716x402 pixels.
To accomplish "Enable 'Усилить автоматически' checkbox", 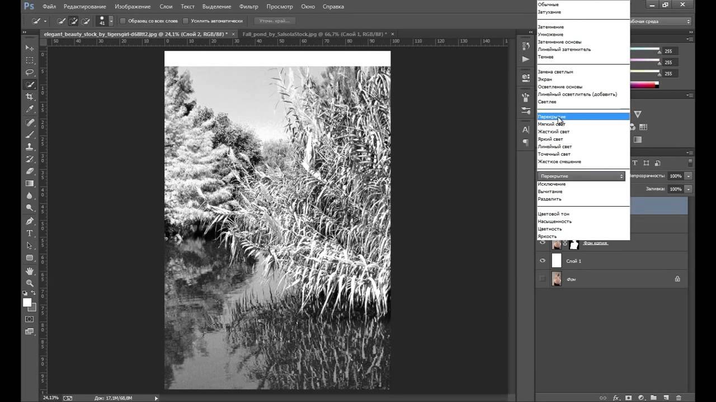I will point(186,21).
